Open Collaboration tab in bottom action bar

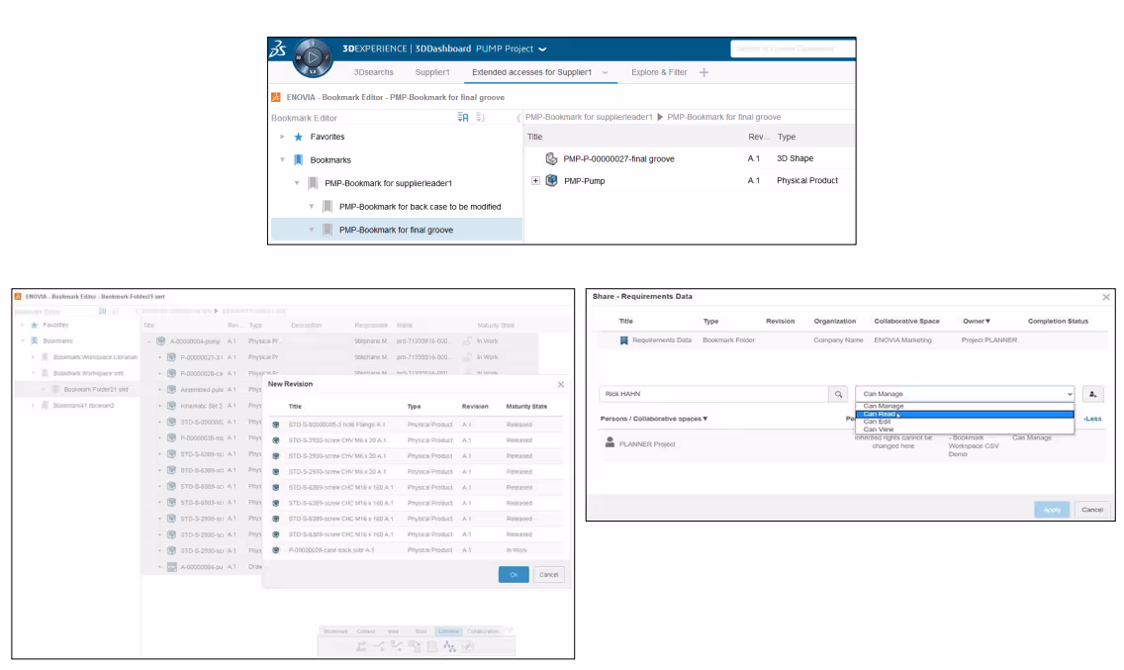[483, 631]
